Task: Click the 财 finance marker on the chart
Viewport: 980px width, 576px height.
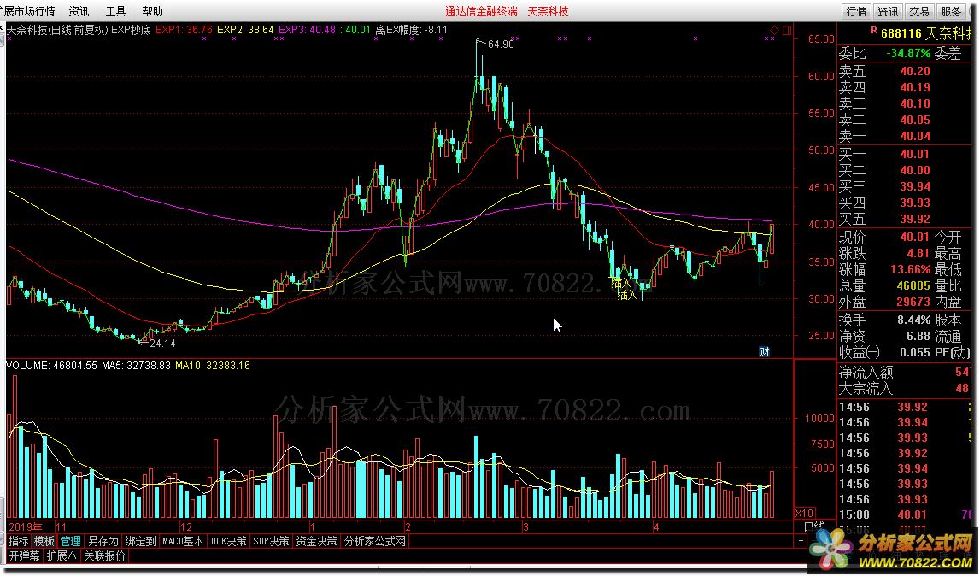Action: 764,352
